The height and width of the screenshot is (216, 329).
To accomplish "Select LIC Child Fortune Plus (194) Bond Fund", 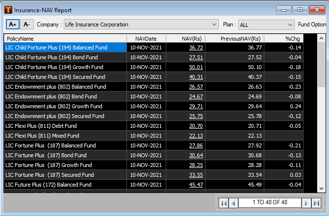I will point(65,57).
